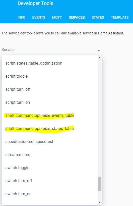Select the SERVICES tab

(77, 17)
